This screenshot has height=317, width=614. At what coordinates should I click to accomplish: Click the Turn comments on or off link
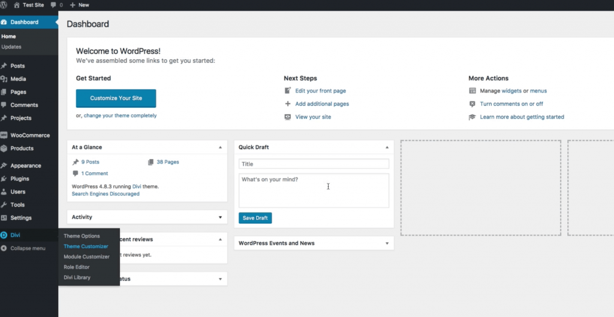coord(511,104)
